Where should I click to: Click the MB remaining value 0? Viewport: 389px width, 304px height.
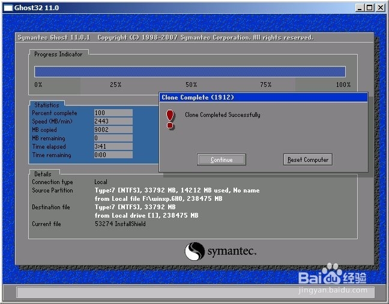pyautogui.click(x=113, y=138)
